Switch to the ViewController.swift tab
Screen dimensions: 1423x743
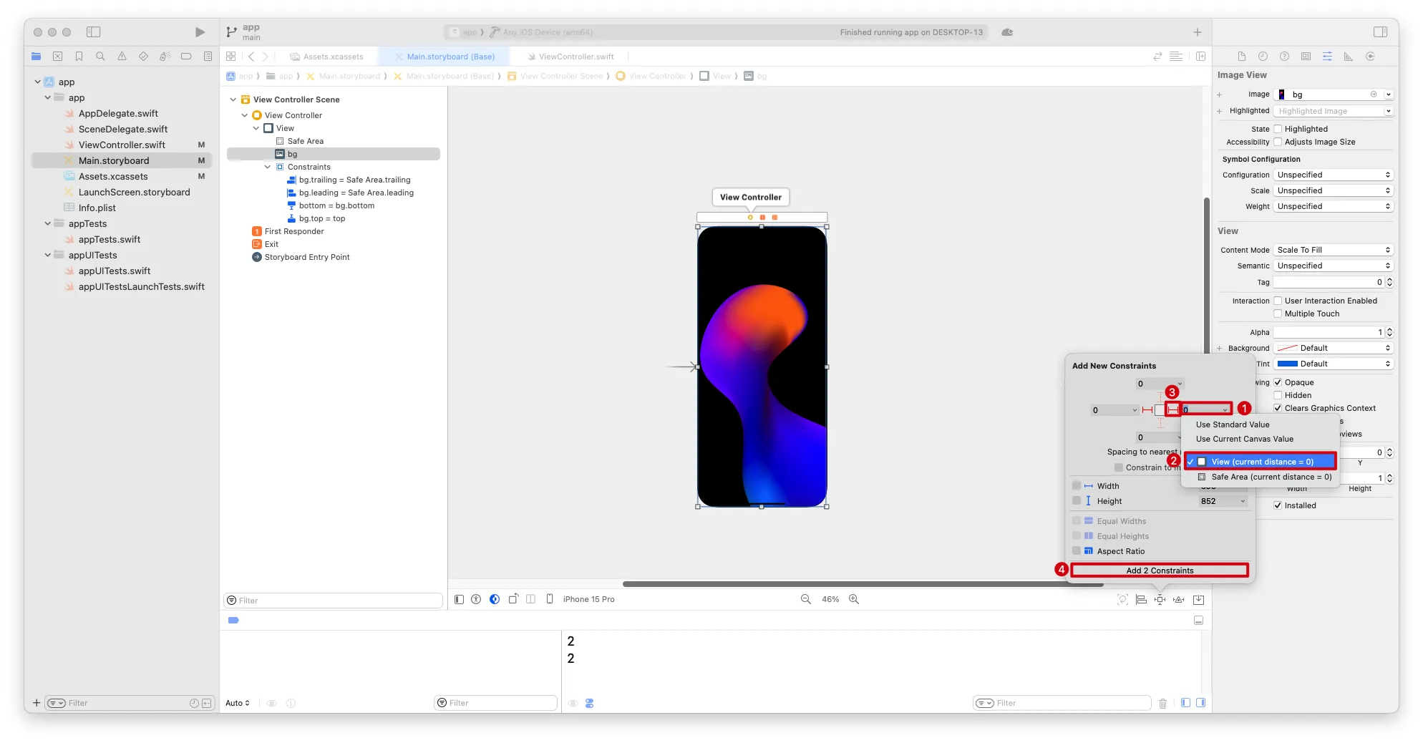tap(575, 57)
